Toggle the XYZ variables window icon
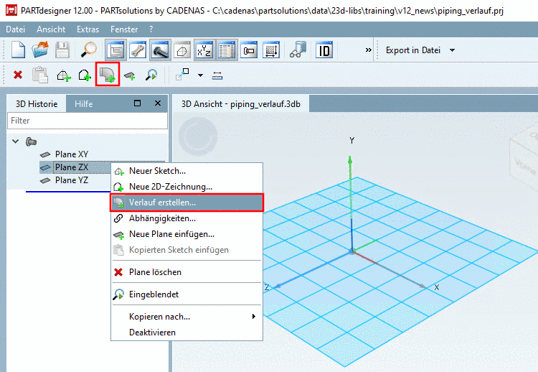 [x=204, y=50]
